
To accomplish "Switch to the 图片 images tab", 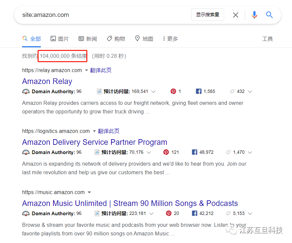I will (60, 39).
